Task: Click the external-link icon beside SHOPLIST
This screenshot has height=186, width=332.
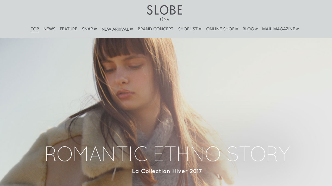Action: 200,29
